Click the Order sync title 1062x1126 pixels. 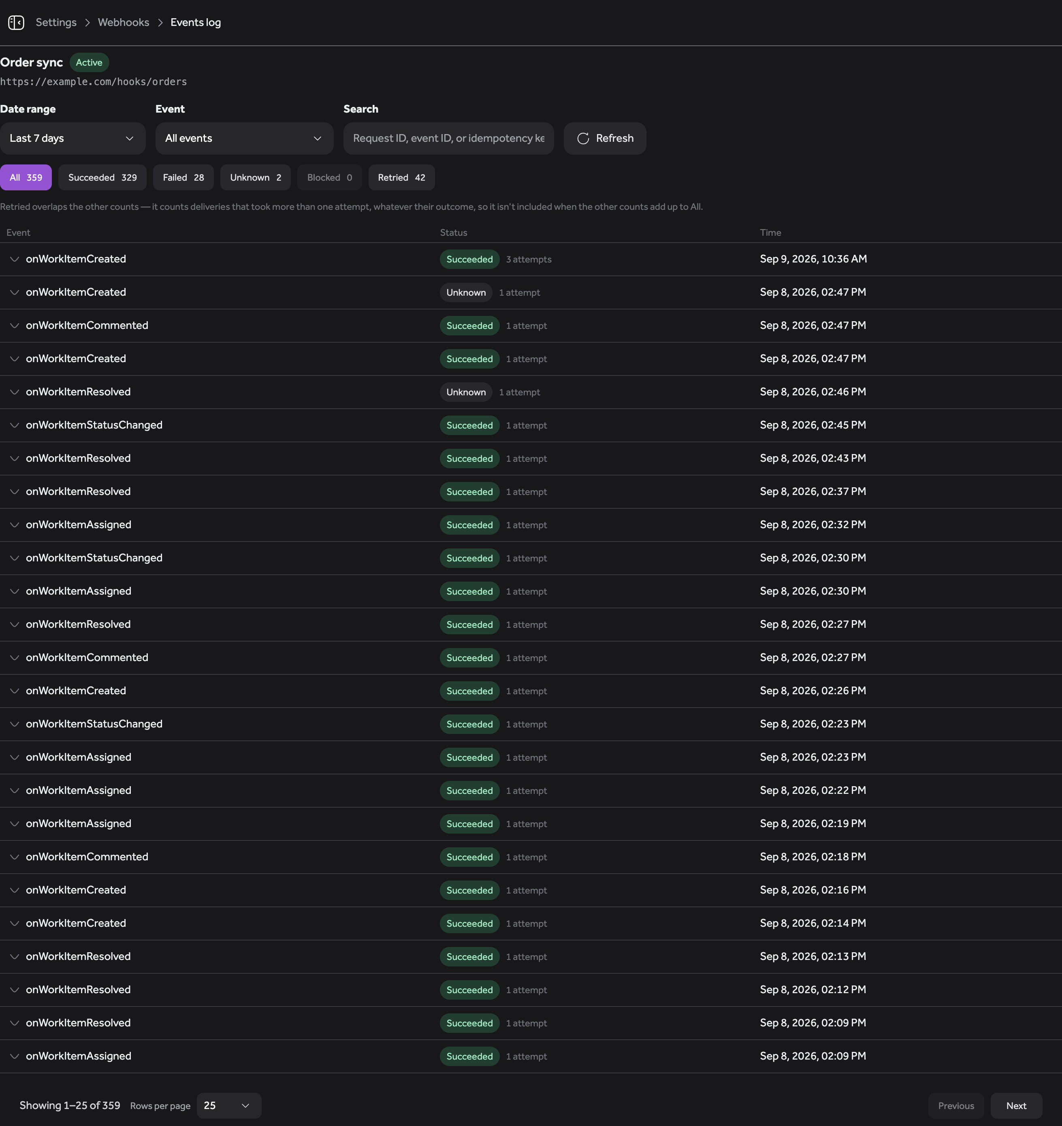(x=31, y=62)
